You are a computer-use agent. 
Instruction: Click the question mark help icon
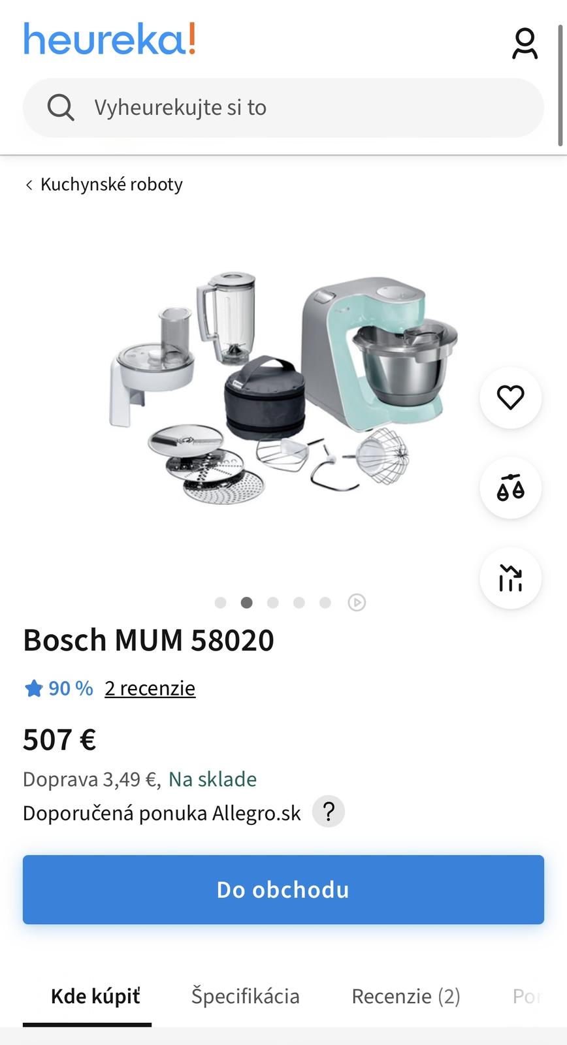(x=329, y=812)
